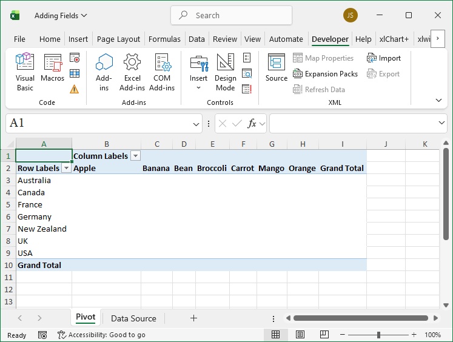Click the Select All corner triangle

pos(10,144)
